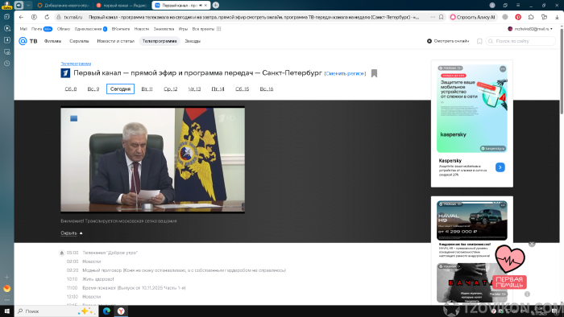This screenshot has width=564, height=317.
Task: Open the Pinterest extension icon
Action: (518, 17)
